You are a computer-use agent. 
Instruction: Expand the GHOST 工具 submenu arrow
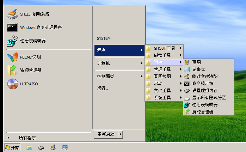181,48
